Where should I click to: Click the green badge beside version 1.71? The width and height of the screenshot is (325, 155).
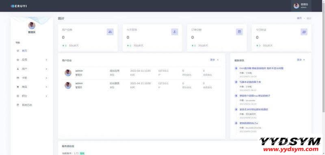pyautogui.click(x=82, y=153)
